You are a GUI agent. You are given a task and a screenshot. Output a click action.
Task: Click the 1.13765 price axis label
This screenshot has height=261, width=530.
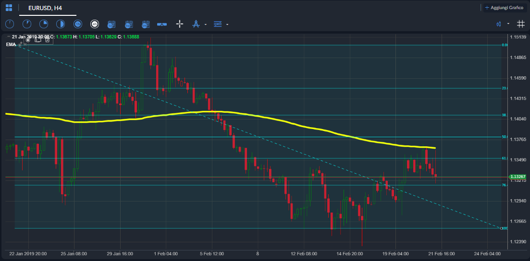pos(518,139)
